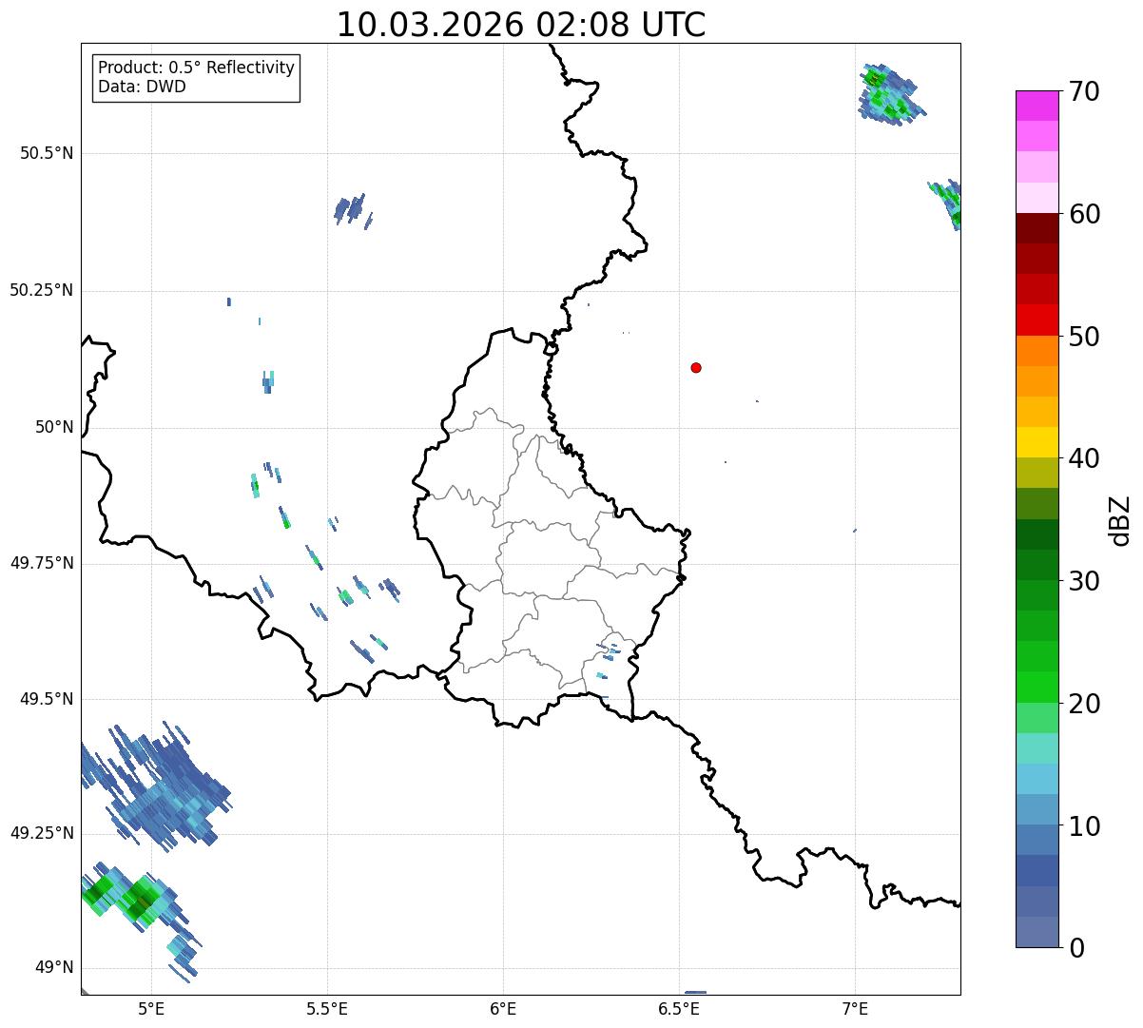Click the 50.5°N latitude label
Image resolution: width=1143 pixels, height=1028 pixels.
[x=47, y=154]
